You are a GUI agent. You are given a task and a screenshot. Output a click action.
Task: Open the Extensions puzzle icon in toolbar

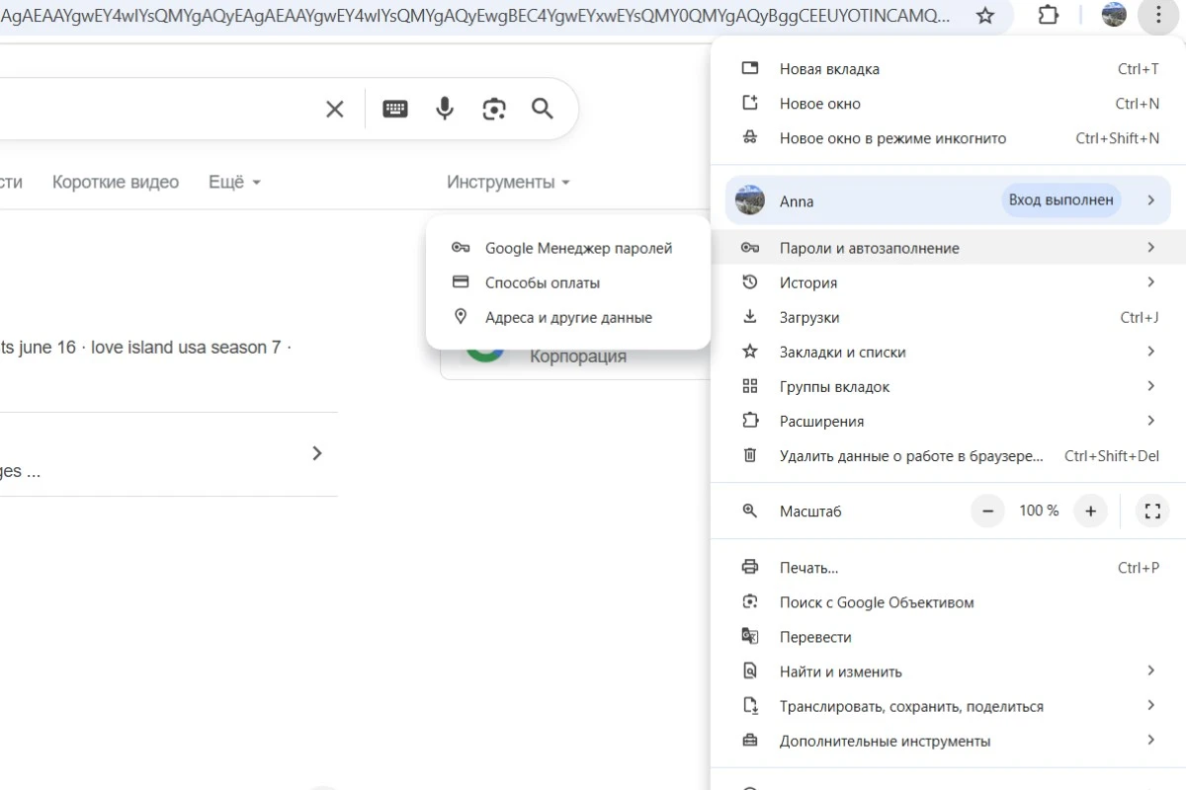coord(1050,16)
